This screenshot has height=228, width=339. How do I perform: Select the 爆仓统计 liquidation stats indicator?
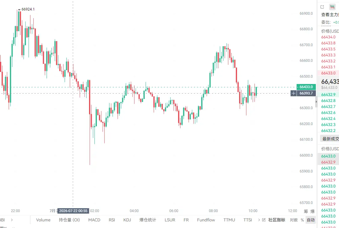[148, 220]
